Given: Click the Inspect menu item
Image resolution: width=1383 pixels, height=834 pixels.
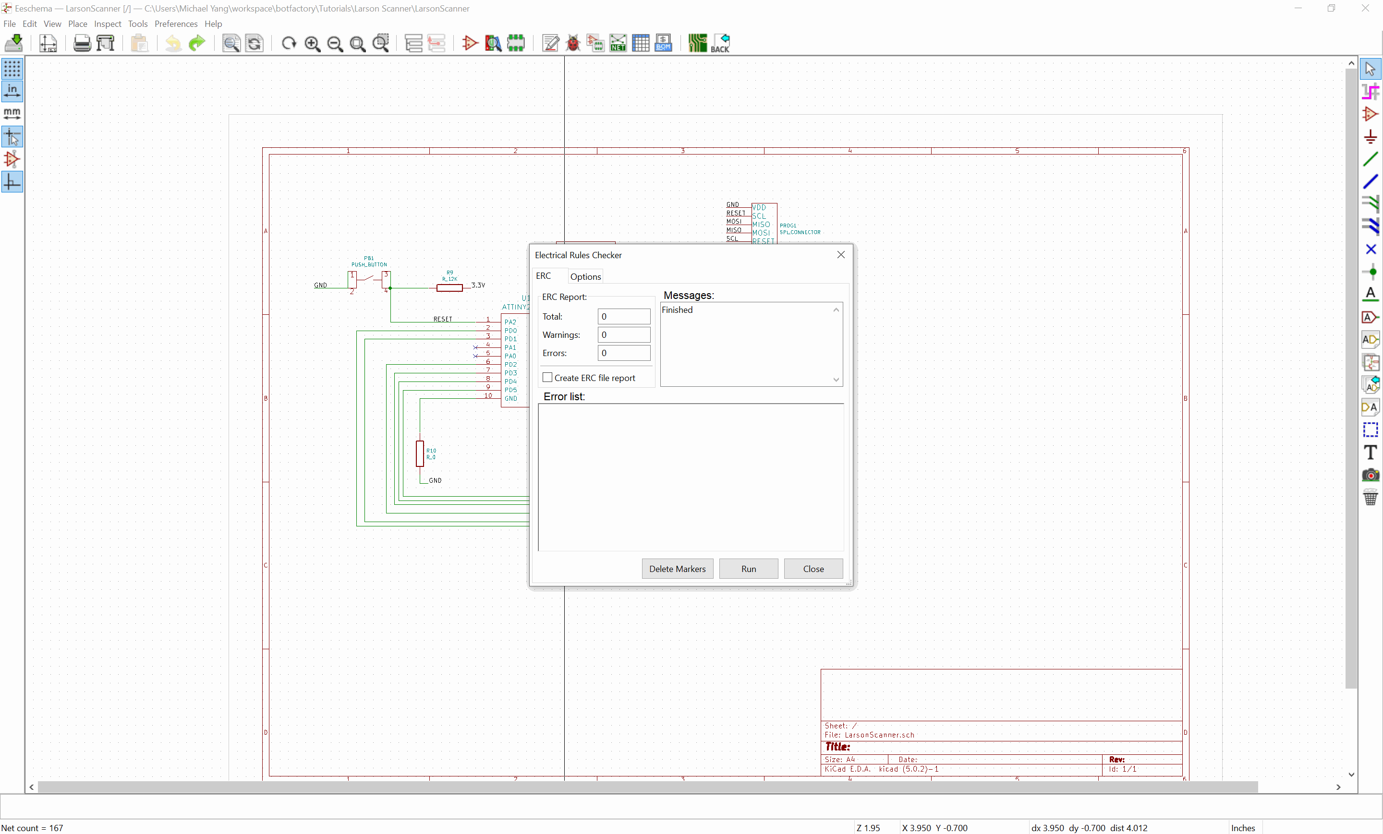Looking at the screenshot, I should tap(107, 24).
